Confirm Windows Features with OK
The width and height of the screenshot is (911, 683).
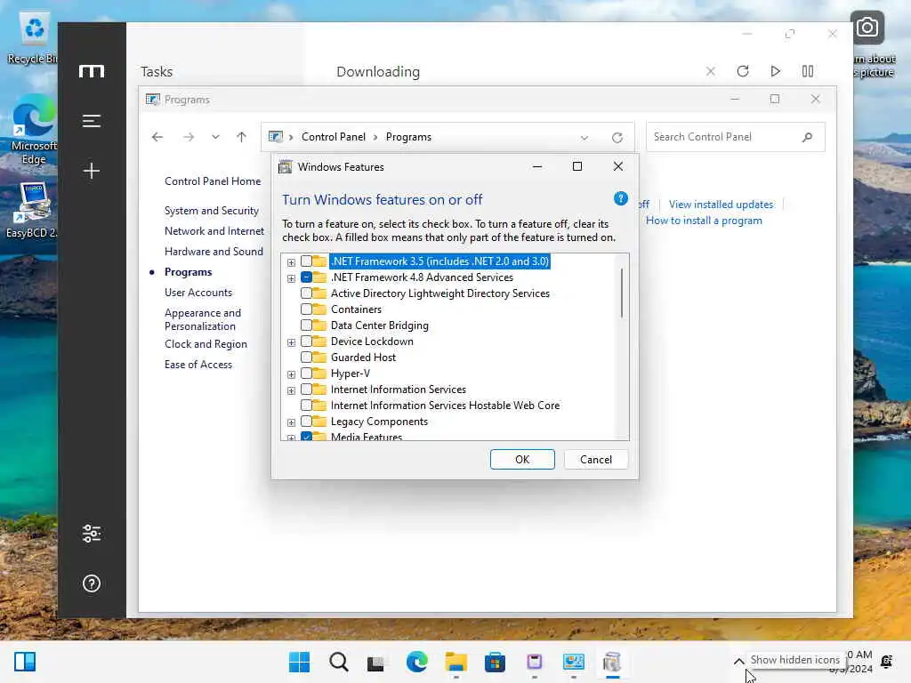(x=522, y=460)
